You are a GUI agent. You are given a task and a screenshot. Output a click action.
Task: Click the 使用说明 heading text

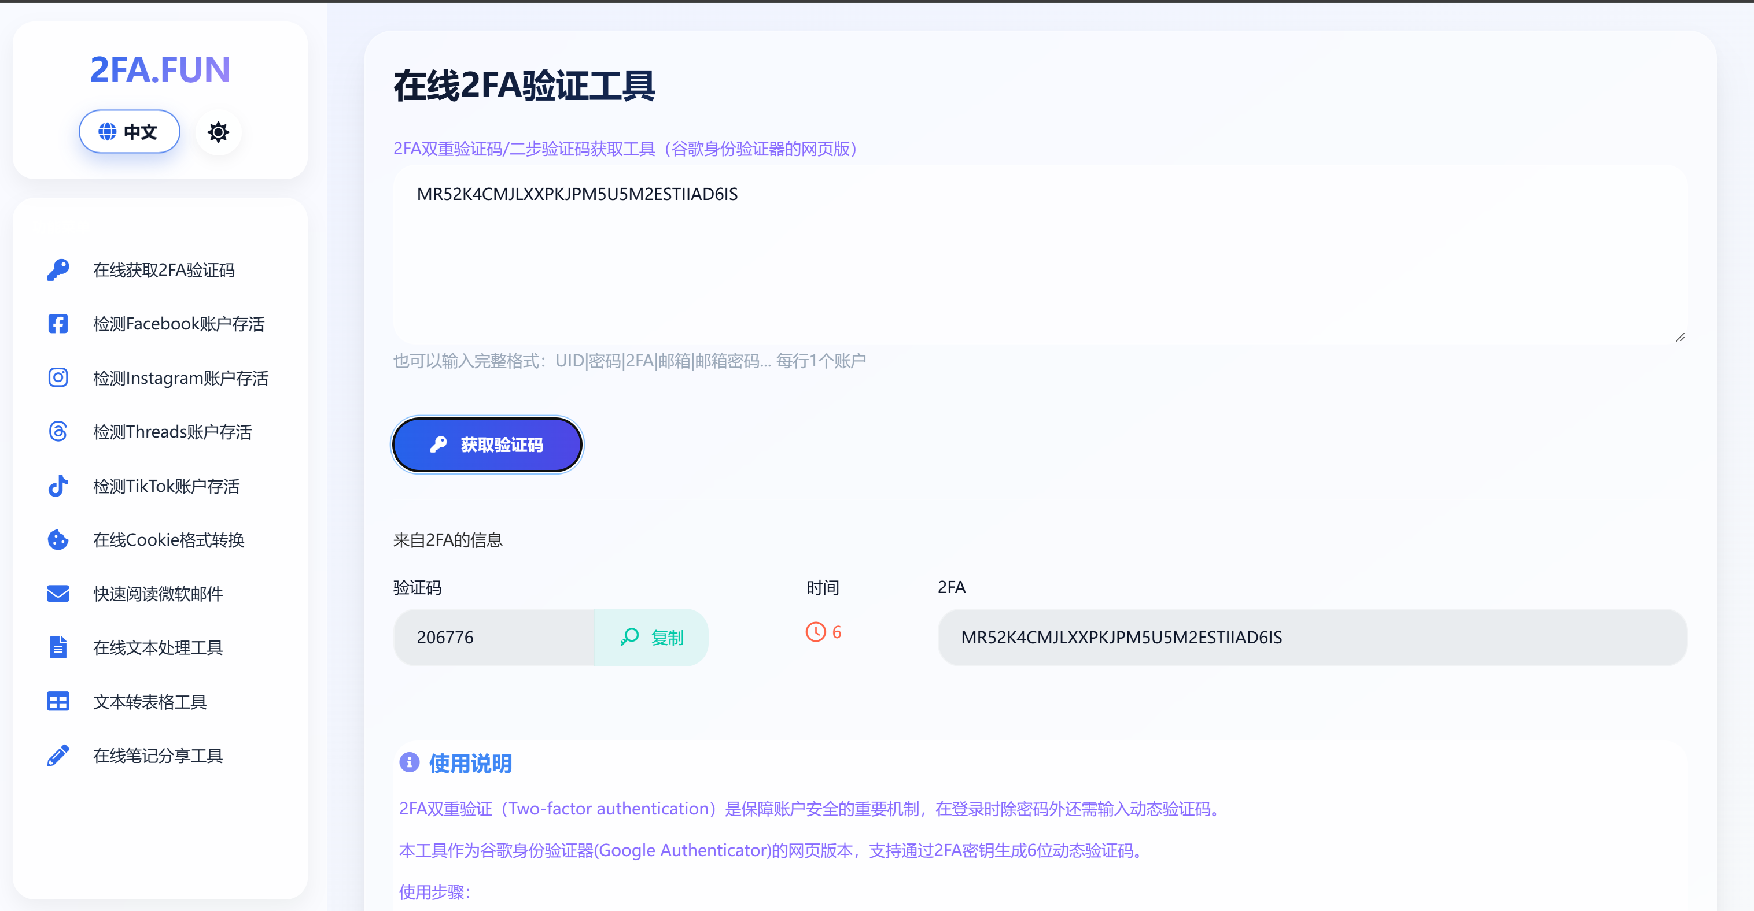click(x=470, y=764)
